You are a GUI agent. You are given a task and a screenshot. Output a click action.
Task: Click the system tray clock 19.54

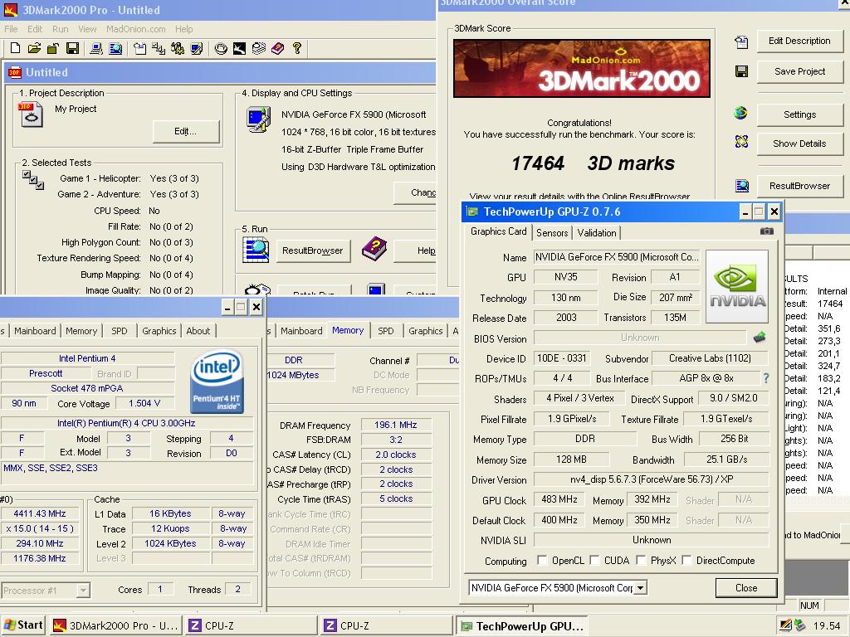coord(827,626)
